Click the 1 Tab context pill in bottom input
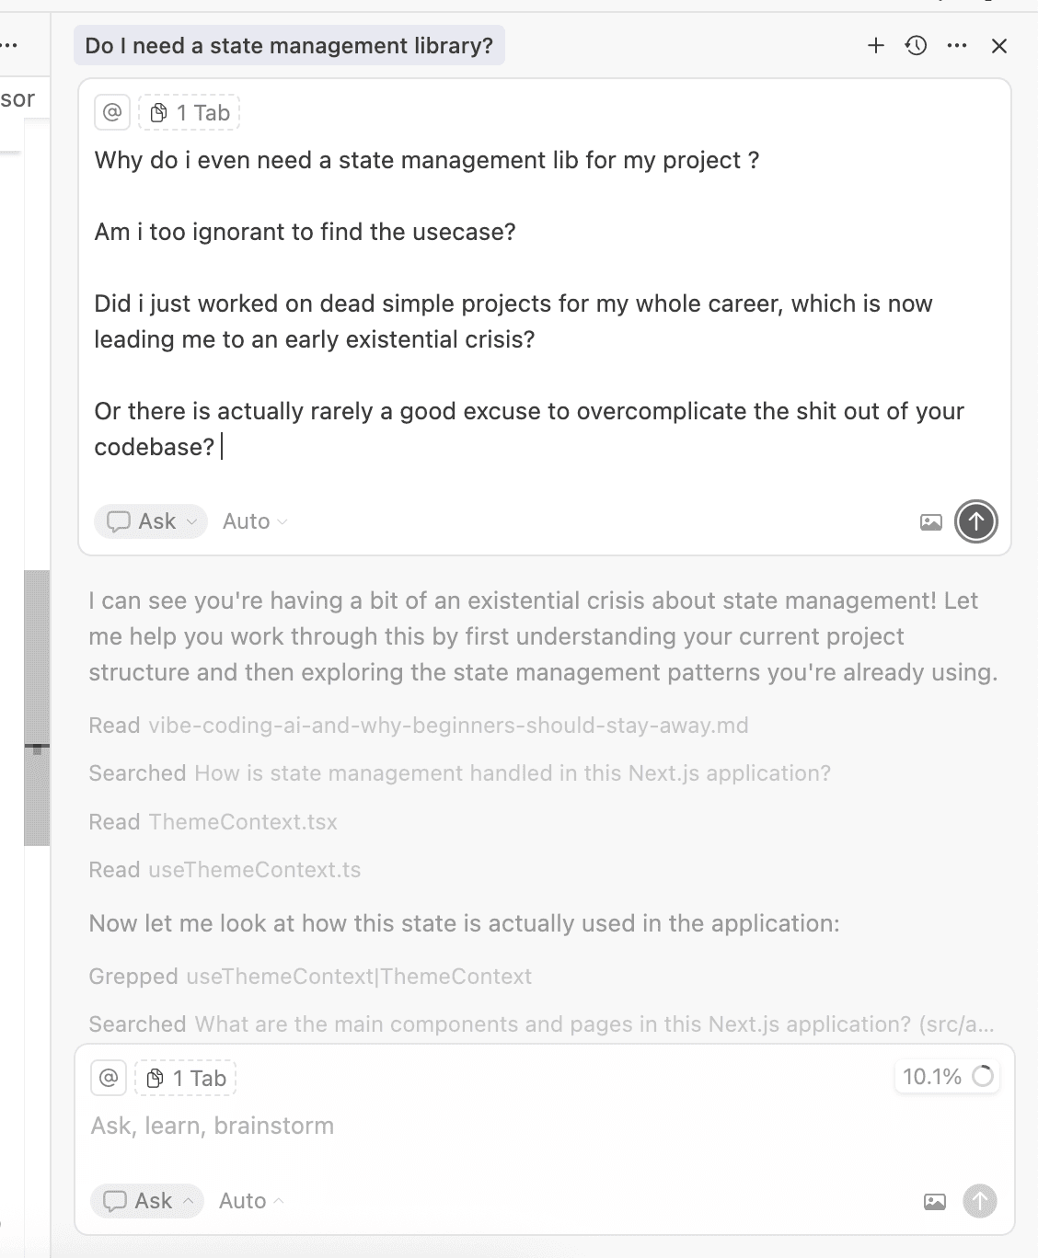 [x=186, y=1078]
